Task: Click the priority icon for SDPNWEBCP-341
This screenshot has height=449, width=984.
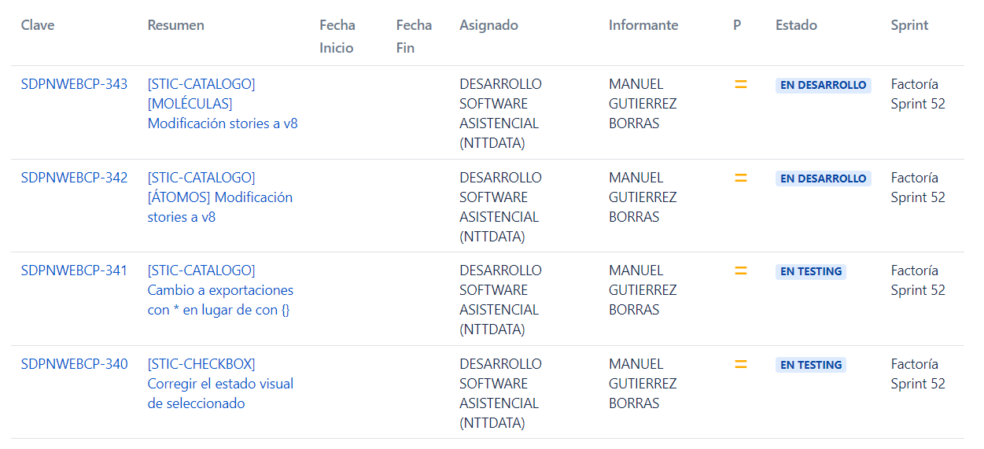Action: click(740, 271)
